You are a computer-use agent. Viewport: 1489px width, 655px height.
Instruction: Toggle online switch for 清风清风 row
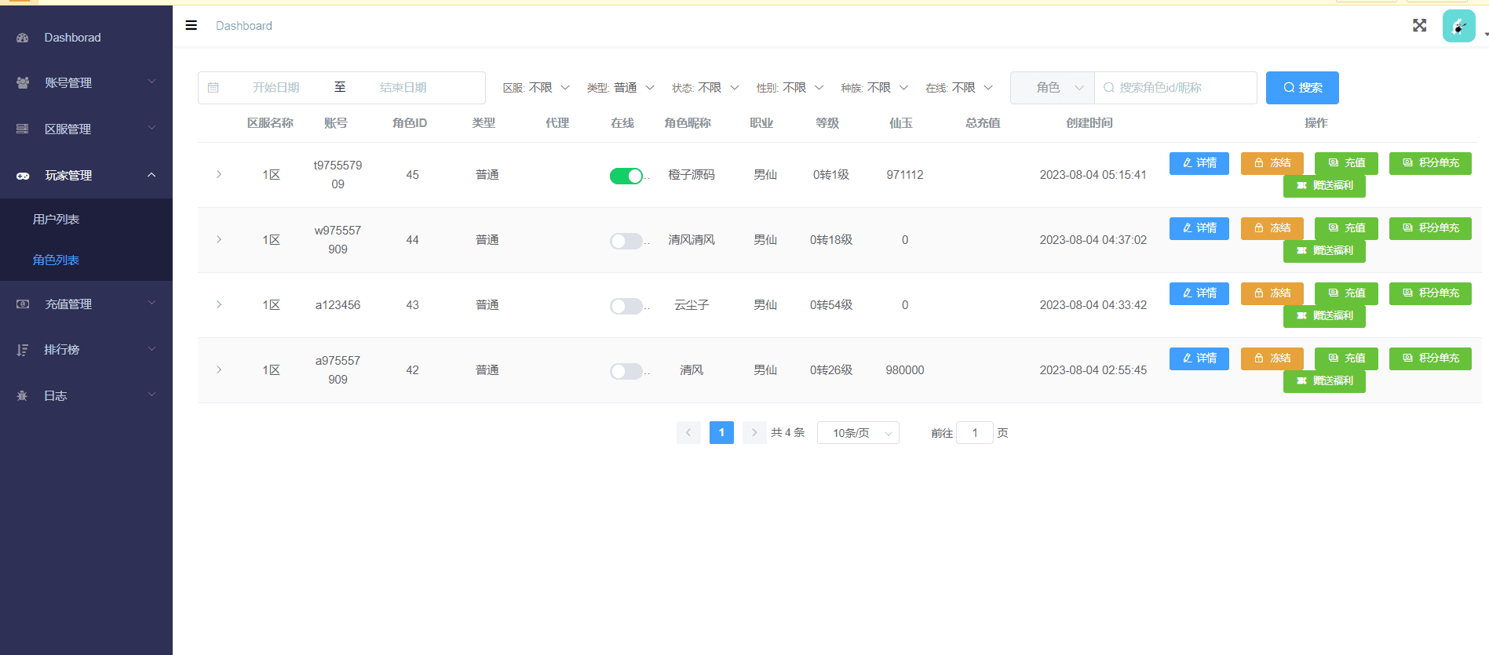pos(626,241)
